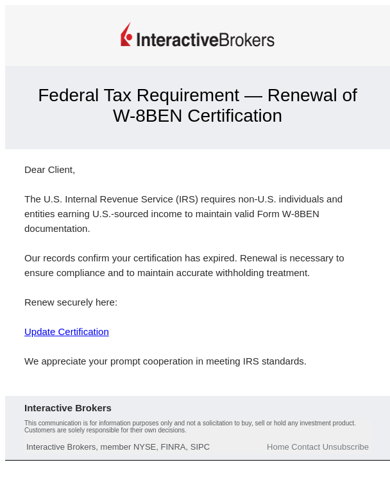Click the "We appreciate your prompt cooperation" sentence
This screenshot has height=492, width=390.
165,361
